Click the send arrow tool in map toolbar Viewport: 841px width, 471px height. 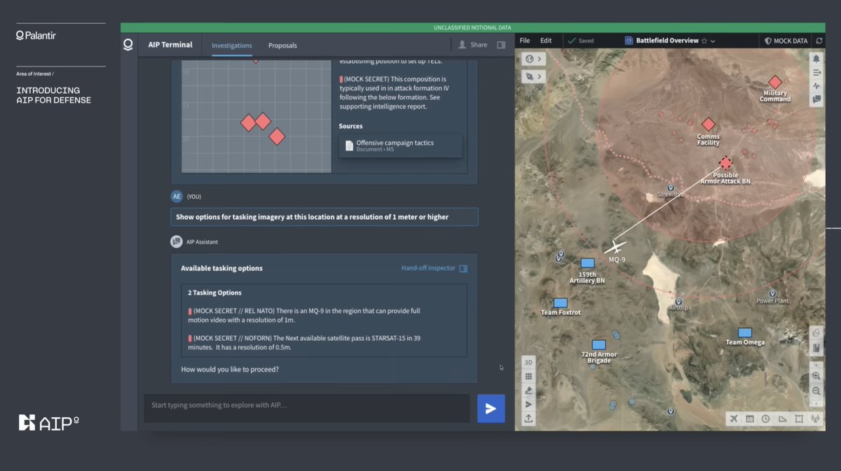point(529,405)
